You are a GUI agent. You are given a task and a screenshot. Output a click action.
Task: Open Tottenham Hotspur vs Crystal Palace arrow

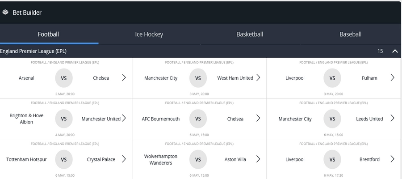pos(124,159)
